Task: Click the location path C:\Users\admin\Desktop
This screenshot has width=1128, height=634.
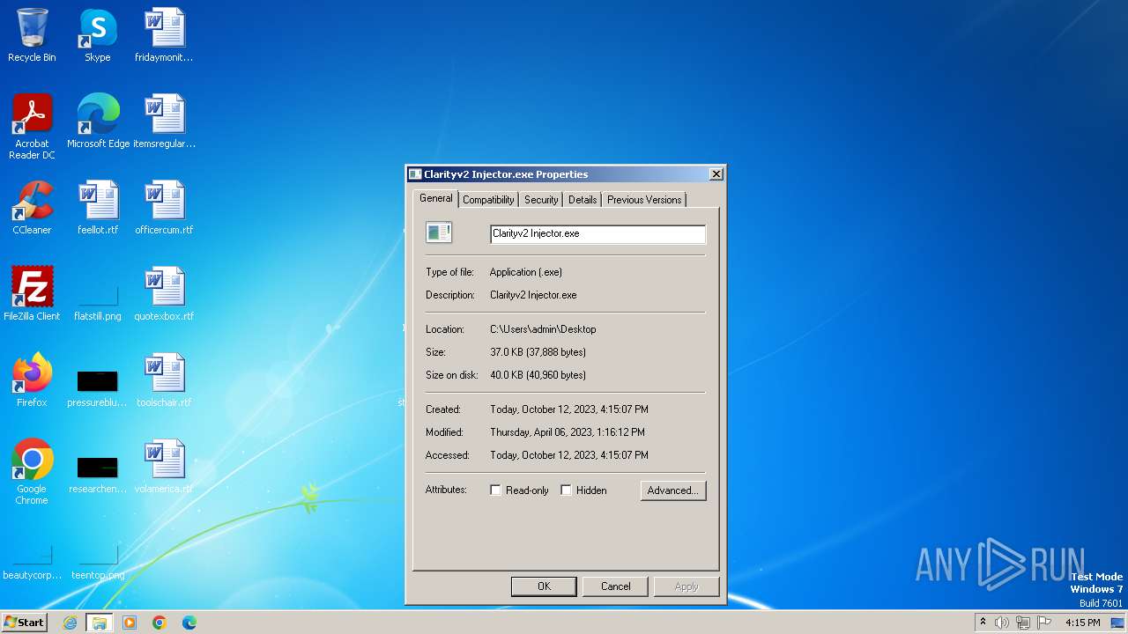Action: (543, 329)
